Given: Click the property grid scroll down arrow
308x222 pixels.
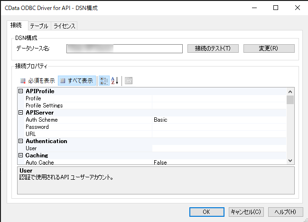Looking at the screenshot, I should click(290, 161).
